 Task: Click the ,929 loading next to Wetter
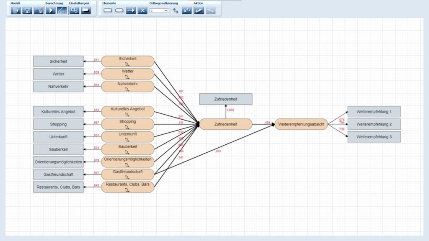96,72
